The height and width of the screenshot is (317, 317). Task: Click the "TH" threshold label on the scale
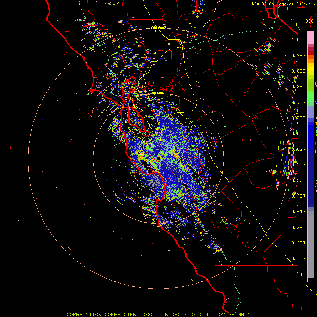303,274
